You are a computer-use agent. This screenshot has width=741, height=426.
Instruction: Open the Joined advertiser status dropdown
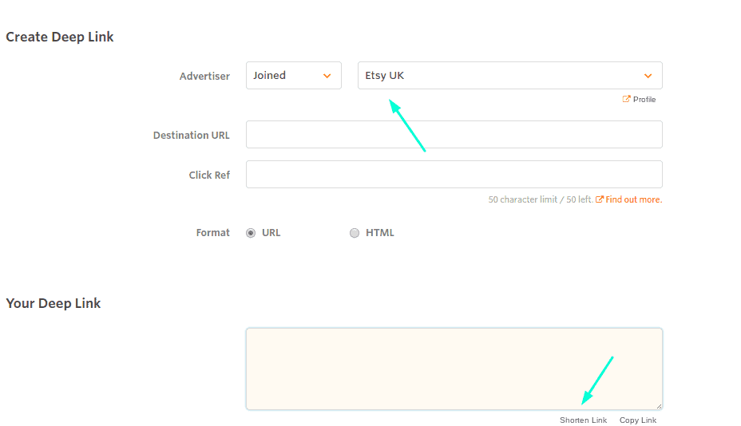click(x=294, y=76)
